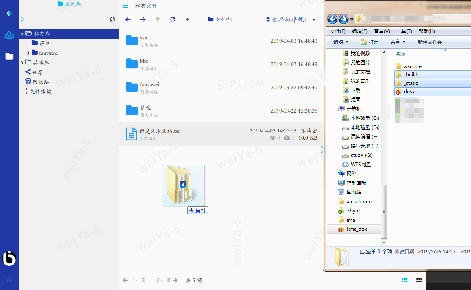Click the round logo in blue sidebar
This screenshot has width=471, height=290.
pyautogui.click(x=9, y=259)
